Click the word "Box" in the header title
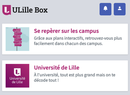The height and width of the screenshot is (95, 130). tap(41, 10)
